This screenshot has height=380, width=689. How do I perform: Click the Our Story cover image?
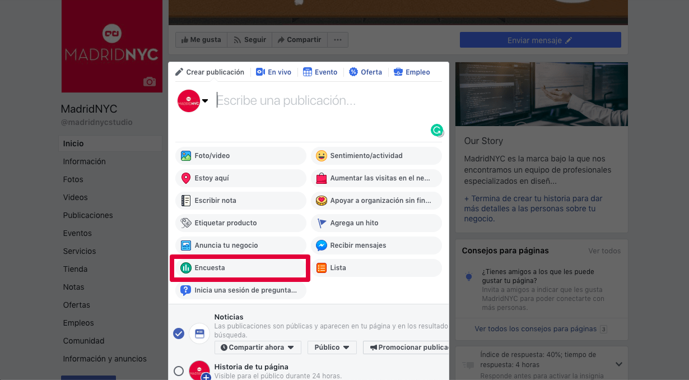pyautogui.click(x=542, y=94)
